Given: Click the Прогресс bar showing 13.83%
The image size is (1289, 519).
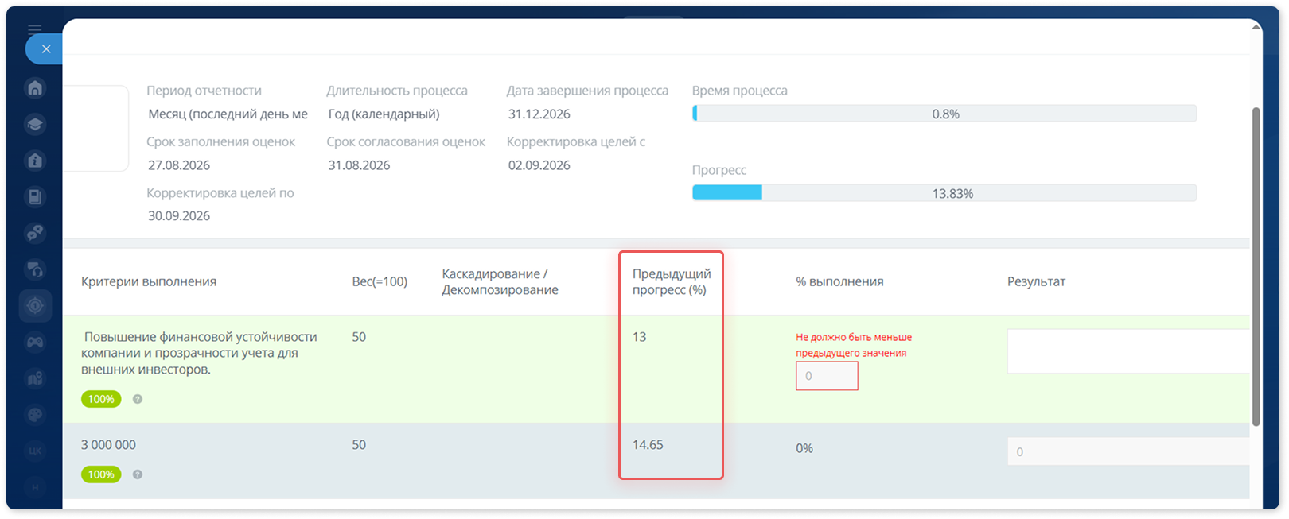Looking at the screenshot, I should (x=944, y=193).
